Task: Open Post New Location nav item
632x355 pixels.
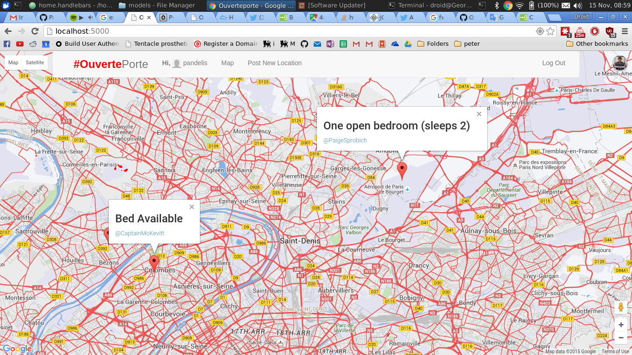Action: (x=274, y=63)
